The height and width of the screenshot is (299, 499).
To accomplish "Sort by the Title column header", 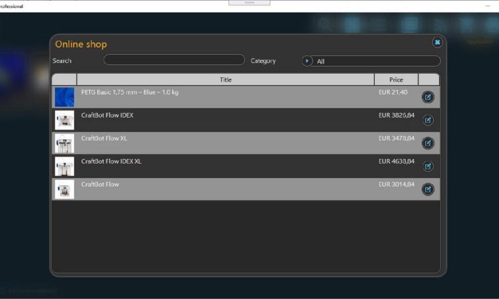I will coord(226,80).
